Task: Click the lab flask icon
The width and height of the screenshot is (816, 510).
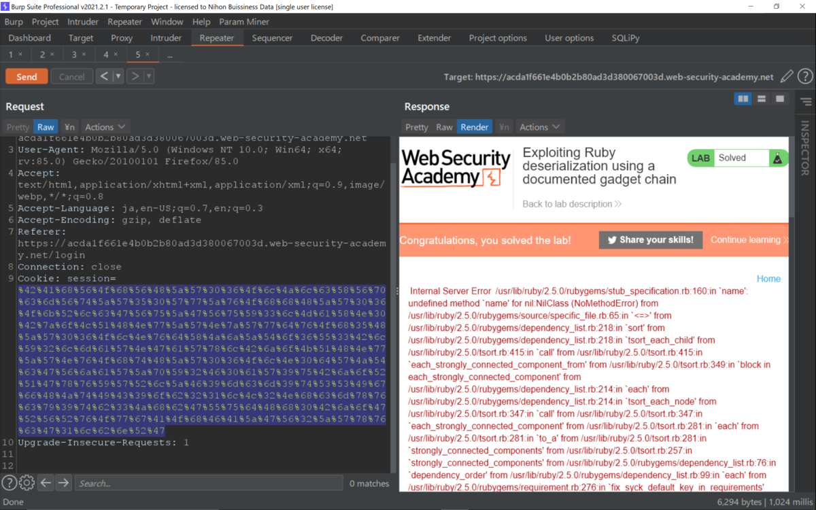Action: point(778,158)
